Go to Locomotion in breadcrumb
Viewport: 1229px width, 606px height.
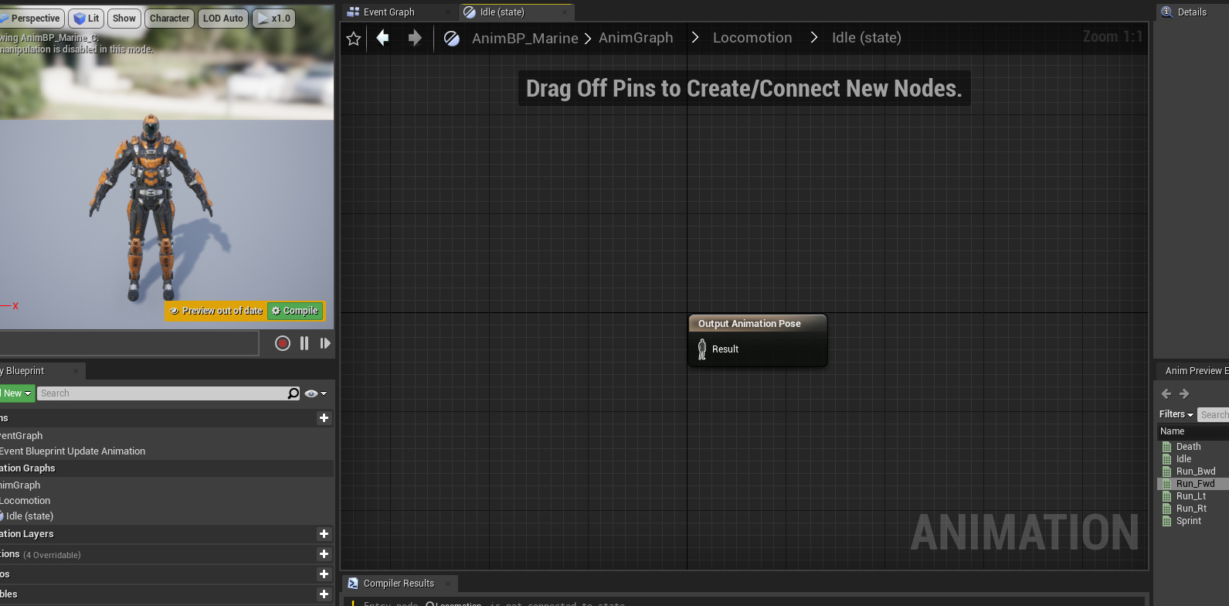(752, 38)
